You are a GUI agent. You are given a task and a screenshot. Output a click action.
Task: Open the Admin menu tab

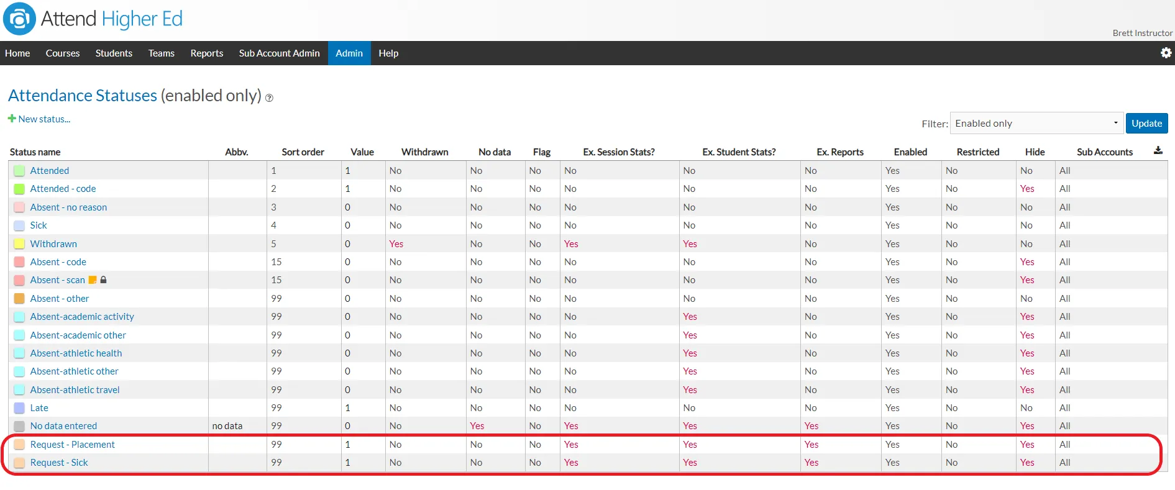(349, 53)
